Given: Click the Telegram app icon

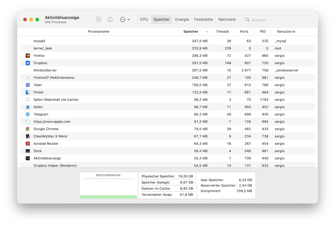Looking at the screenshot, I should [28, 114].
